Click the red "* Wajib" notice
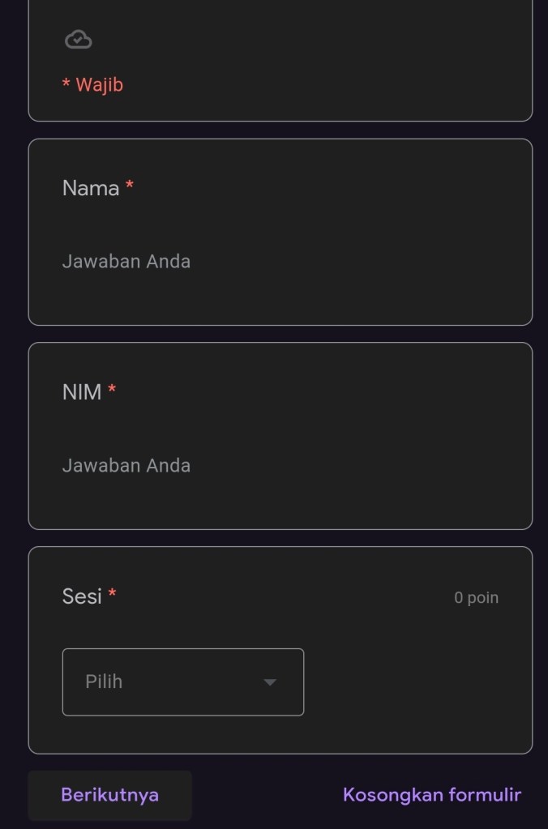 (x=92, y=84)
